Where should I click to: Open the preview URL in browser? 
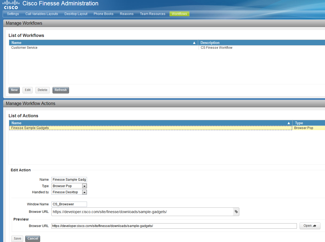coord(310,226)
